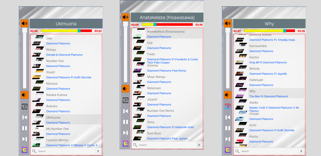This screenshot has height=156, width=321.
Task: Pause playback in Why player
Action: point(228,128)
